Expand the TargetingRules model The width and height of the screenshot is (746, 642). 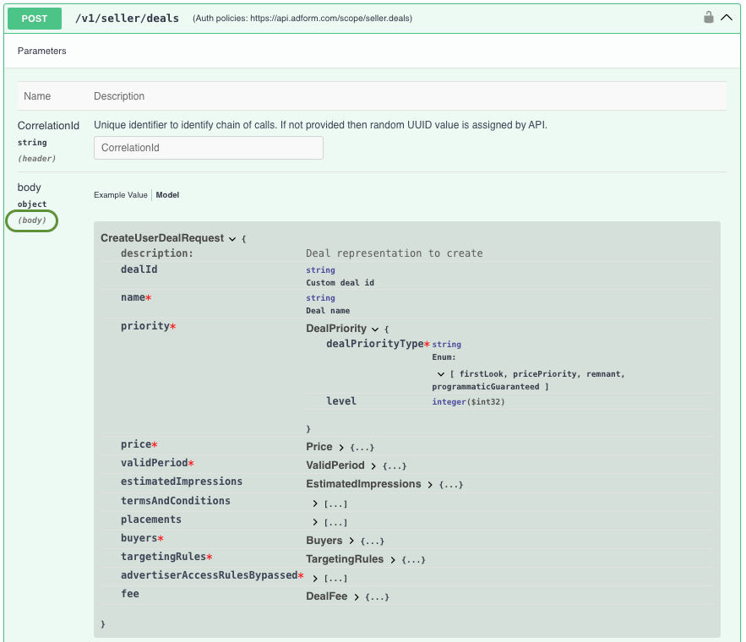point(393,560)
